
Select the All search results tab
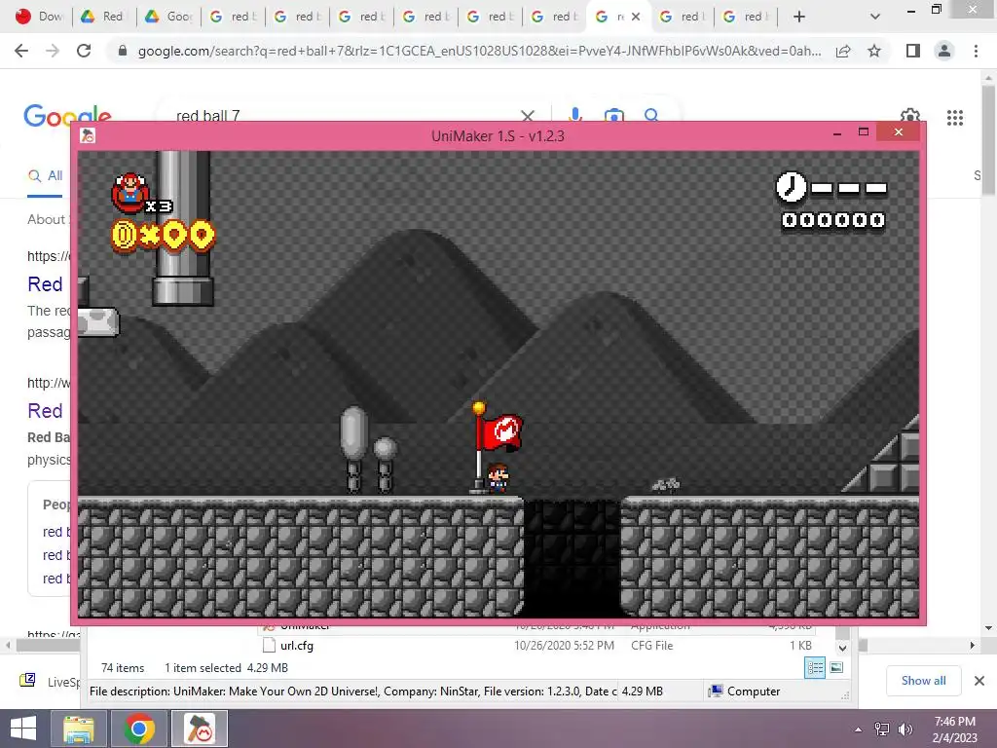click(x=45, y=176)
